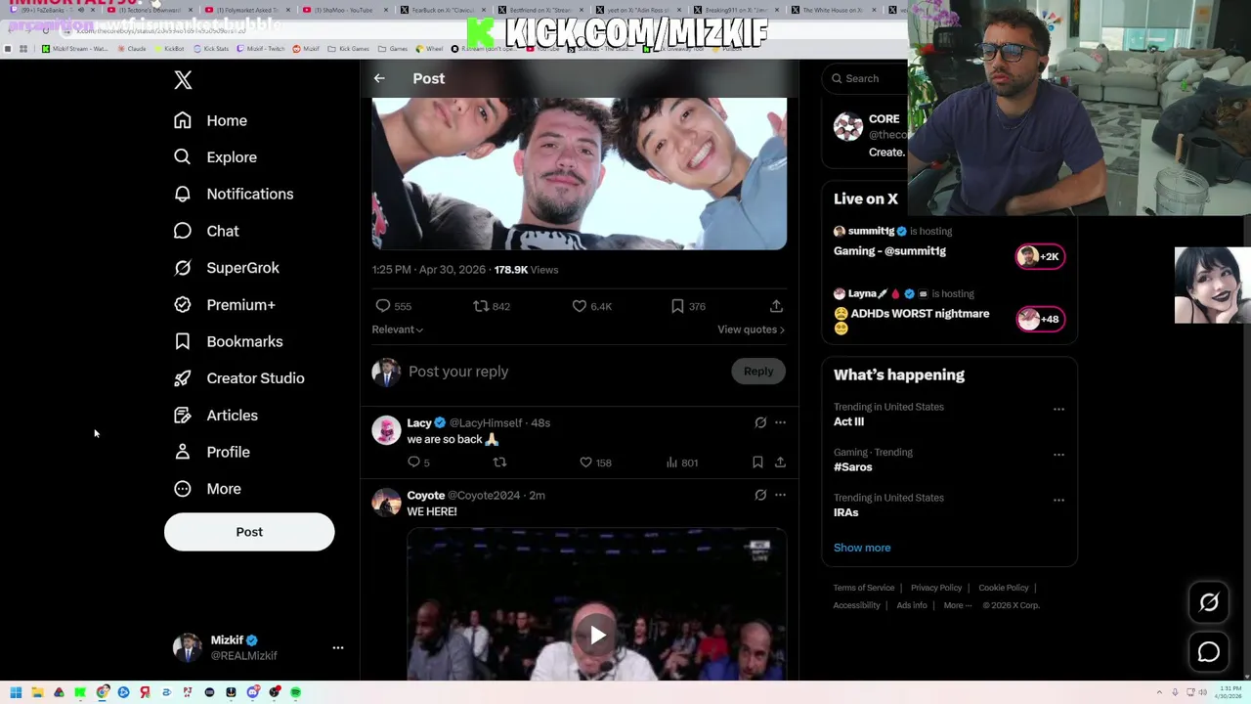Click the Reply button
1251x704 pixels.
point(758,372)
